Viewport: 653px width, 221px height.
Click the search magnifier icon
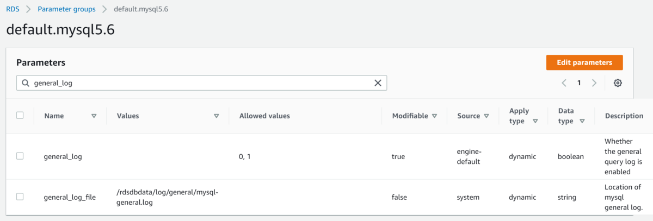tap(26, 83)
